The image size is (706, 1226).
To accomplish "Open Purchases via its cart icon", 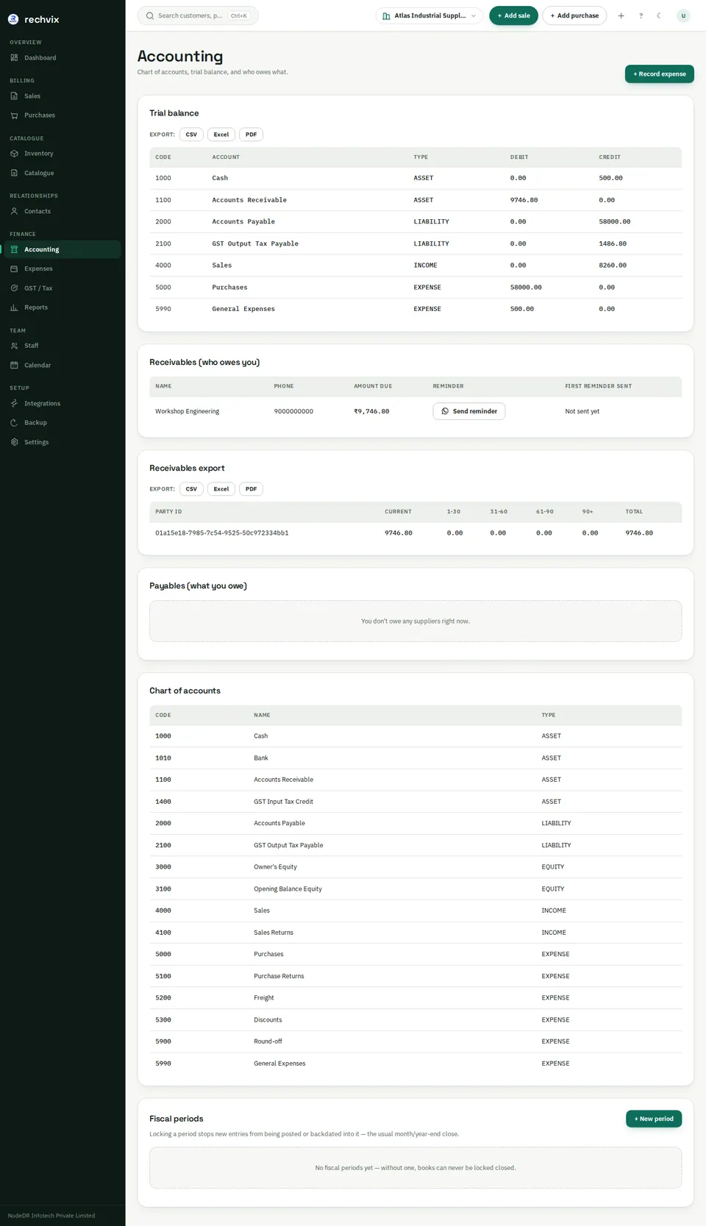I will (14, 115).
